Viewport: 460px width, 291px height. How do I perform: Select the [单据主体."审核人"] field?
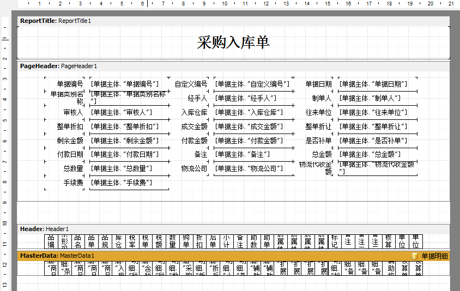pos(129,112)
